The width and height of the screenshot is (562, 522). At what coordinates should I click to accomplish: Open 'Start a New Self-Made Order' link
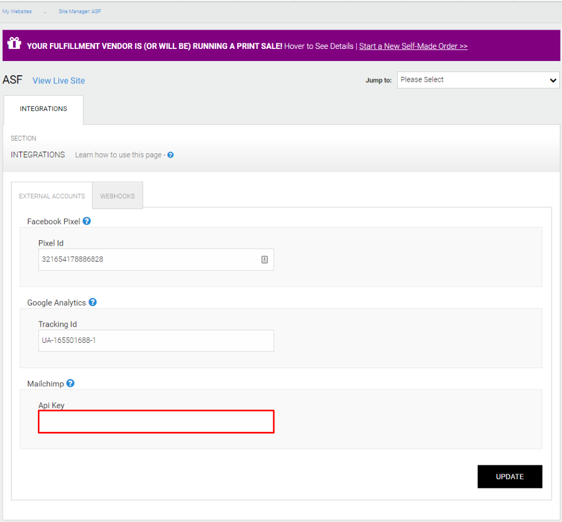coord(413,46)
